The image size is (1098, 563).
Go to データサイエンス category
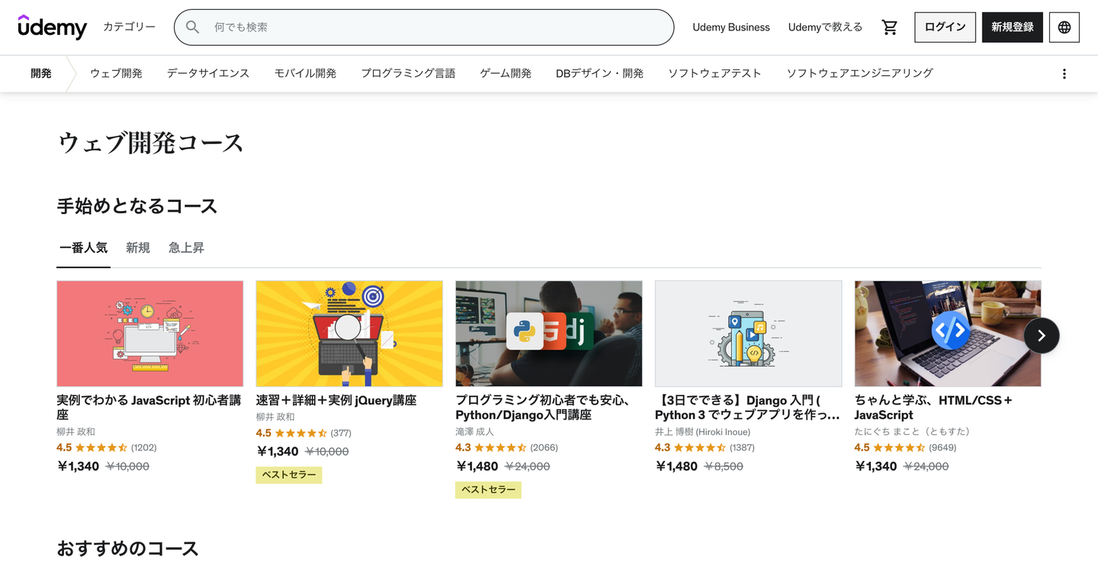tap(208, 74)
